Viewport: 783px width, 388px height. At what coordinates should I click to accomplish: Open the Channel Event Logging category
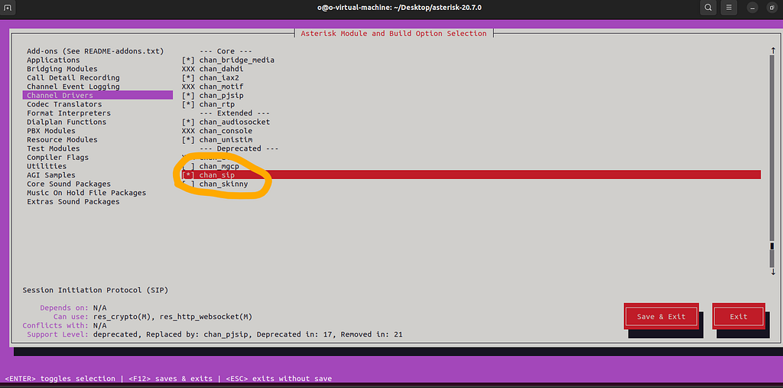[x=73, y=86]
